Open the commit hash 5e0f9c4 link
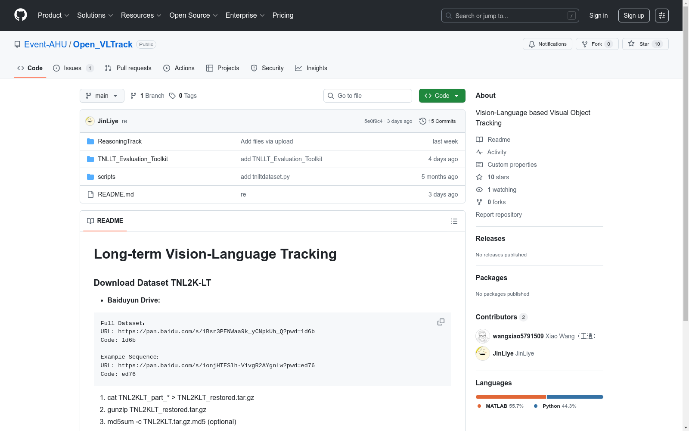The height and width of the screenshot is (431, 689). click(373, 121)
